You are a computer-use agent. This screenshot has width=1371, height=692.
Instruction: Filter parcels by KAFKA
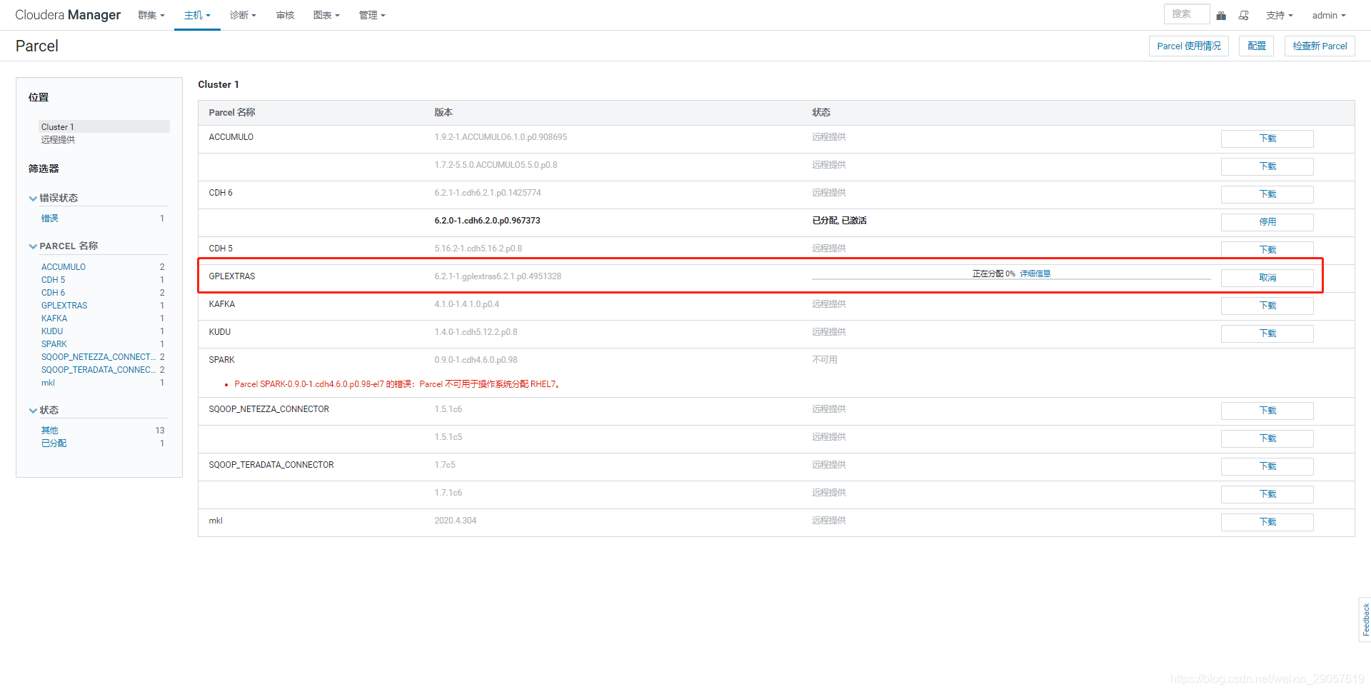(54, 319)
